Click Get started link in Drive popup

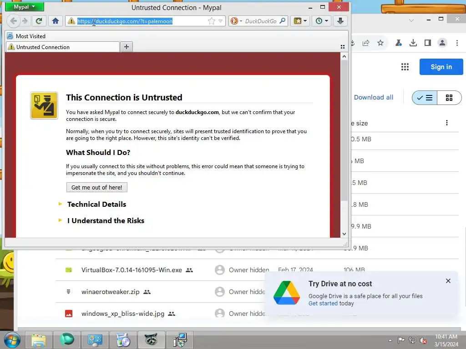click(x=323, y=303)
